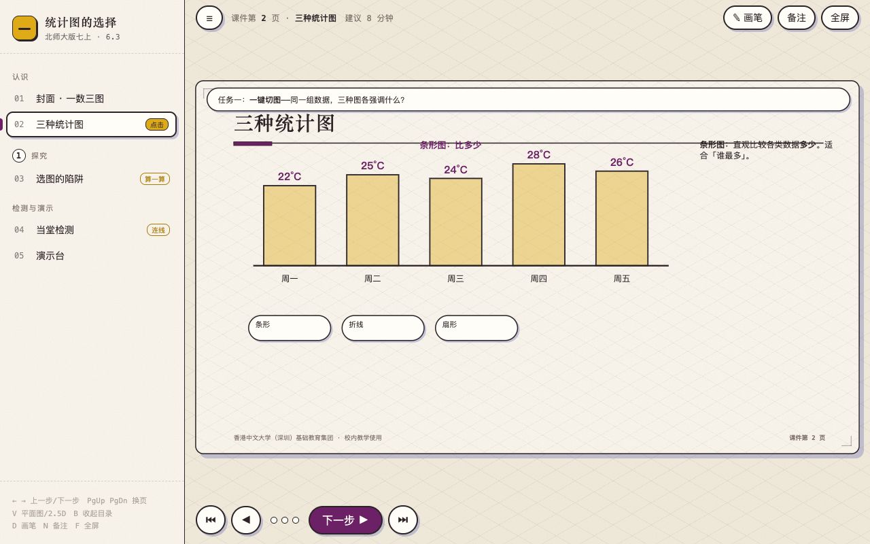Click the 任务一 task banner

528,99
